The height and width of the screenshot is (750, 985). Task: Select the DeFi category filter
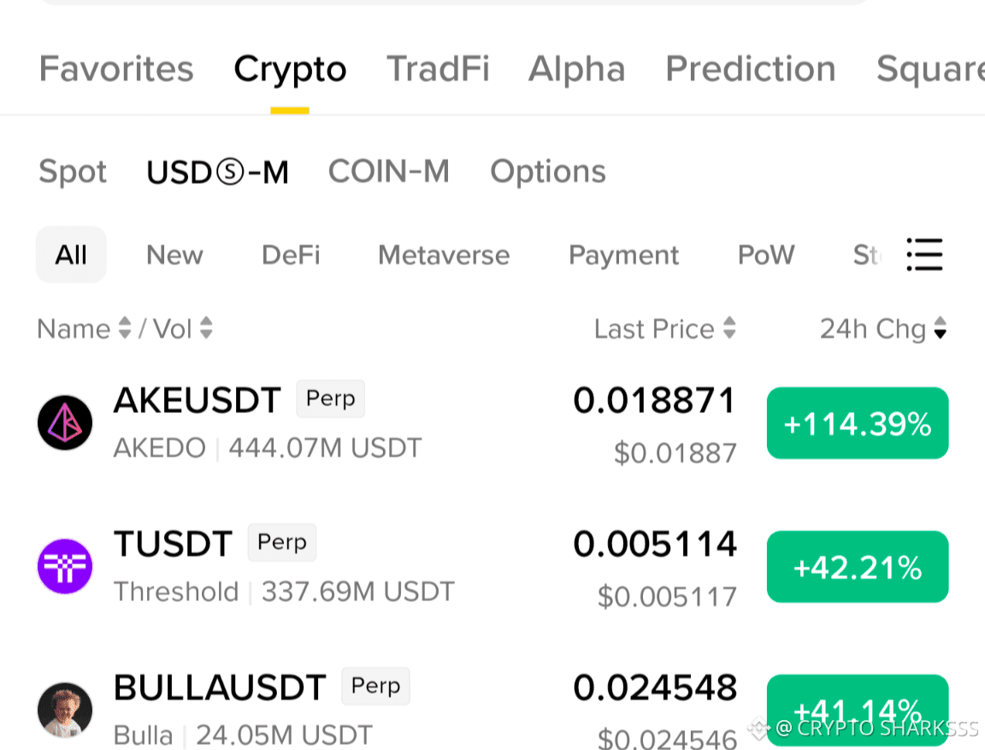291,255
